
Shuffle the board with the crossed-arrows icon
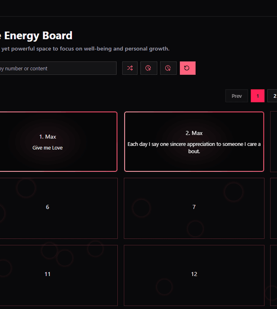click(x=130, y=68)
